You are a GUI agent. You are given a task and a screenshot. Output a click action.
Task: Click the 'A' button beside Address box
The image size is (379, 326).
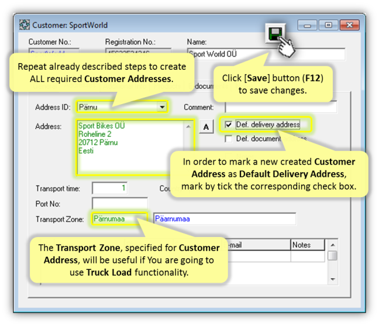206,126
